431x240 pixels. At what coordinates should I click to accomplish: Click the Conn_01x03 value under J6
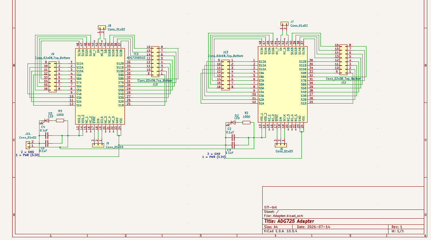284,151
